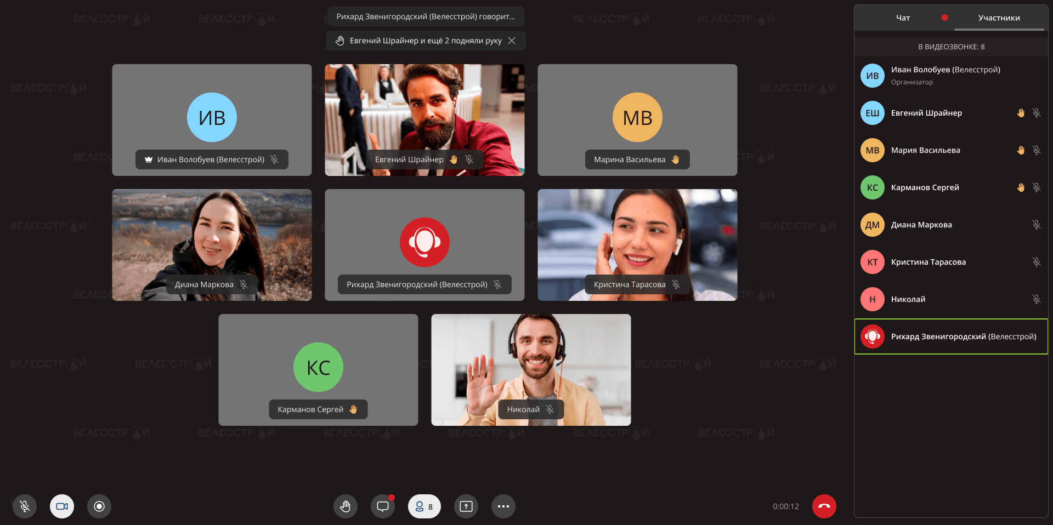Click the Н avatar for Николай in list
This screenshot has width=1053, height=525.
(873, 299)
